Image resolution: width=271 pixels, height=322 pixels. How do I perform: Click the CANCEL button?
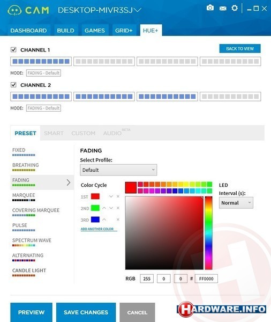click(x=137, y=312)
